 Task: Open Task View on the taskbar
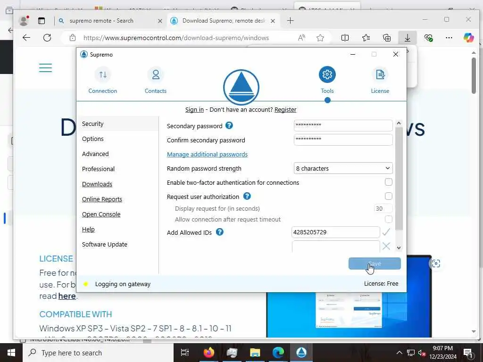pyautogui.click(x=185, y=353)
